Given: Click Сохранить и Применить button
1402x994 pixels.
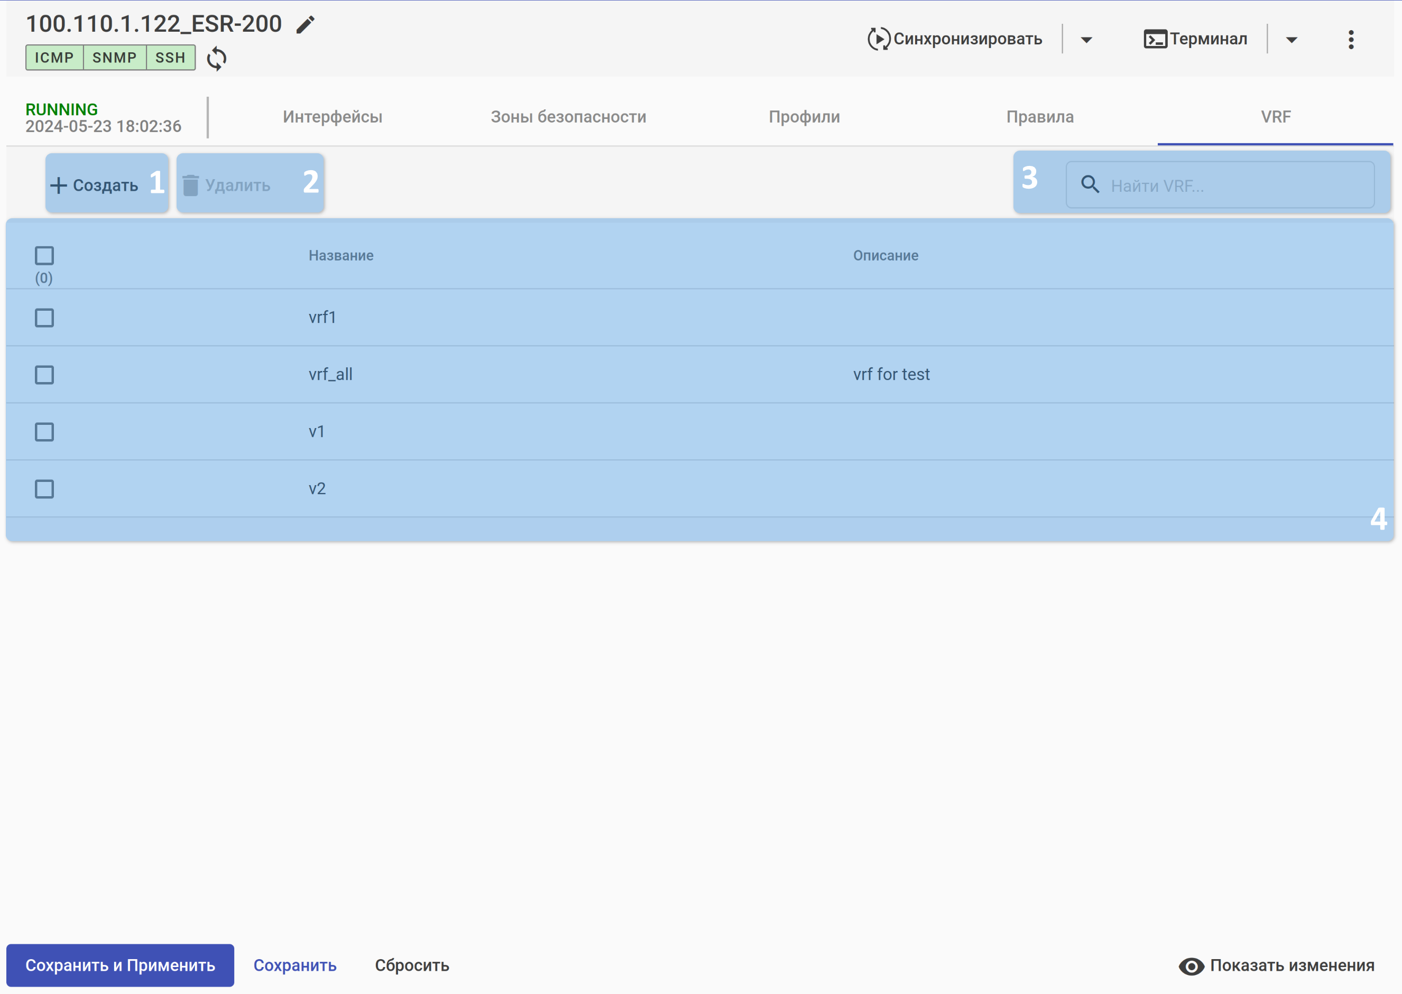Looking at the screenshot, I should tap(120, 965).
